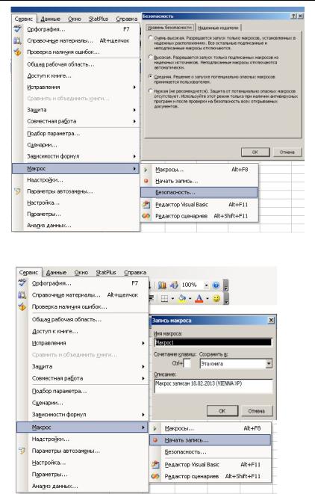
Task: Open the Окно menu in the lower screenshot
Action: tap(81, 273)
